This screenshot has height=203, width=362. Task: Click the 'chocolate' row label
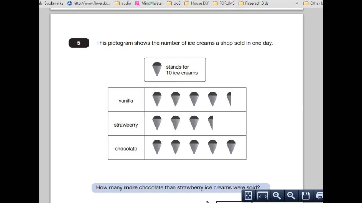tap(126, 149)
